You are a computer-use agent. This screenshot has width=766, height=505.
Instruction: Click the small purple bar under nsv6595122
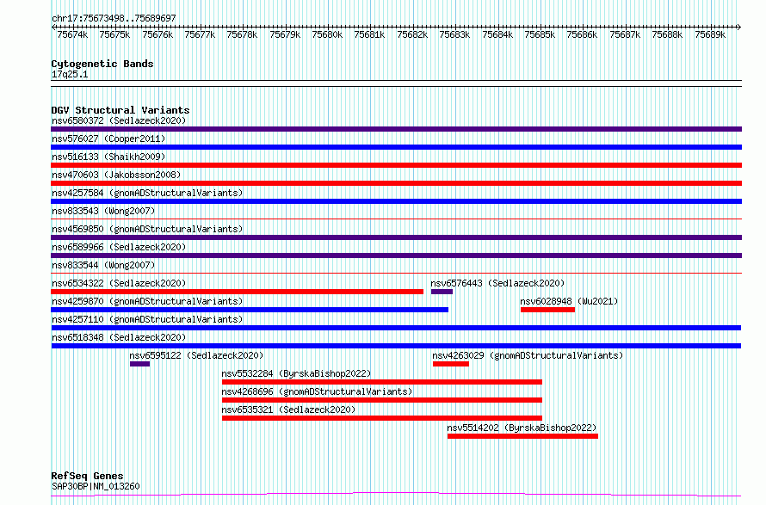pyautogui.click(x=139, y=364)
